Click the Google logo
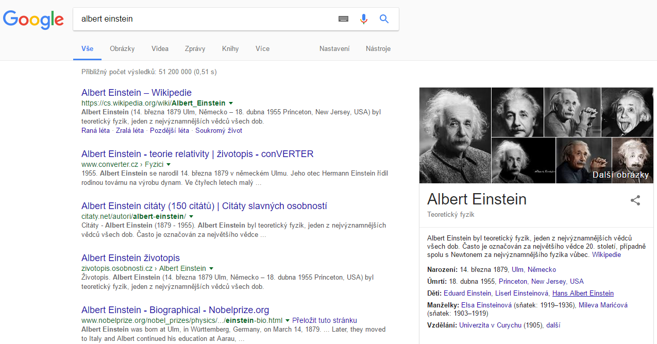This screenshot has width=657, height=344. click(33, 19)
